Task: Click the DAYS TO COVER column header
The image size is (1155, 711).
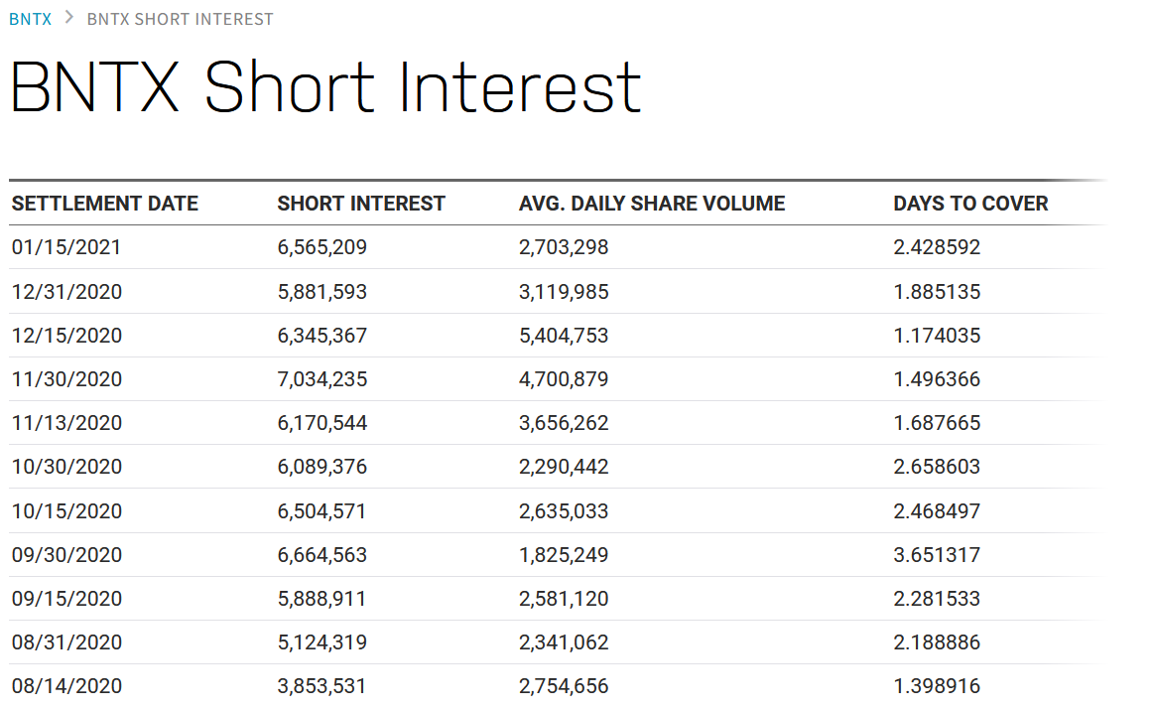Action: [x=970, y=204]
